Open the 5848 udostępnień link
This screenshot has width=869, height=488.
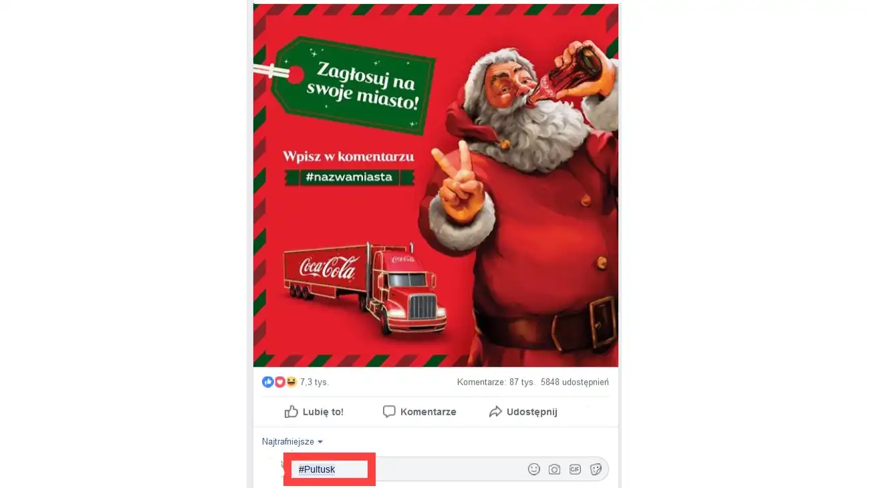tap(575, 383)
